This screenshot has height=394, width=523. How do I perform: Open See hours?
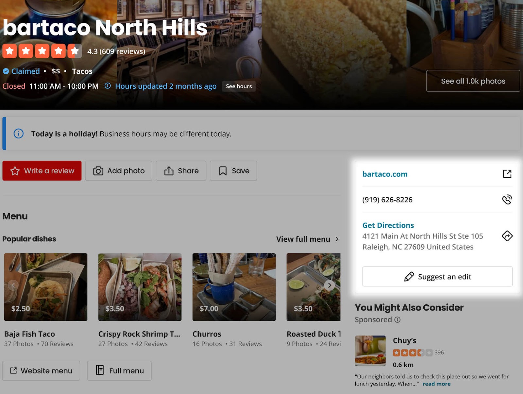pos(239,86)
